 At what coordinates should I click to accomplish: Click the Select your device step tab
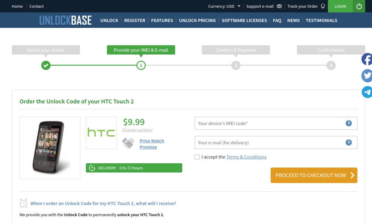click(x=46, y=50)
